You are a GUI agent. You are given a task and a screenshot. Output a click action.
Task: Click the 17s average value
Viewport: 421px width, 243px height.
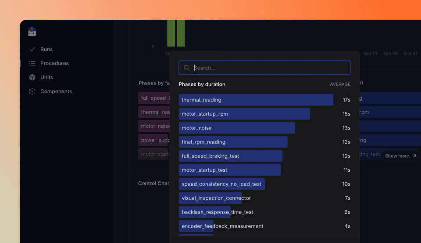click(346, 100)
